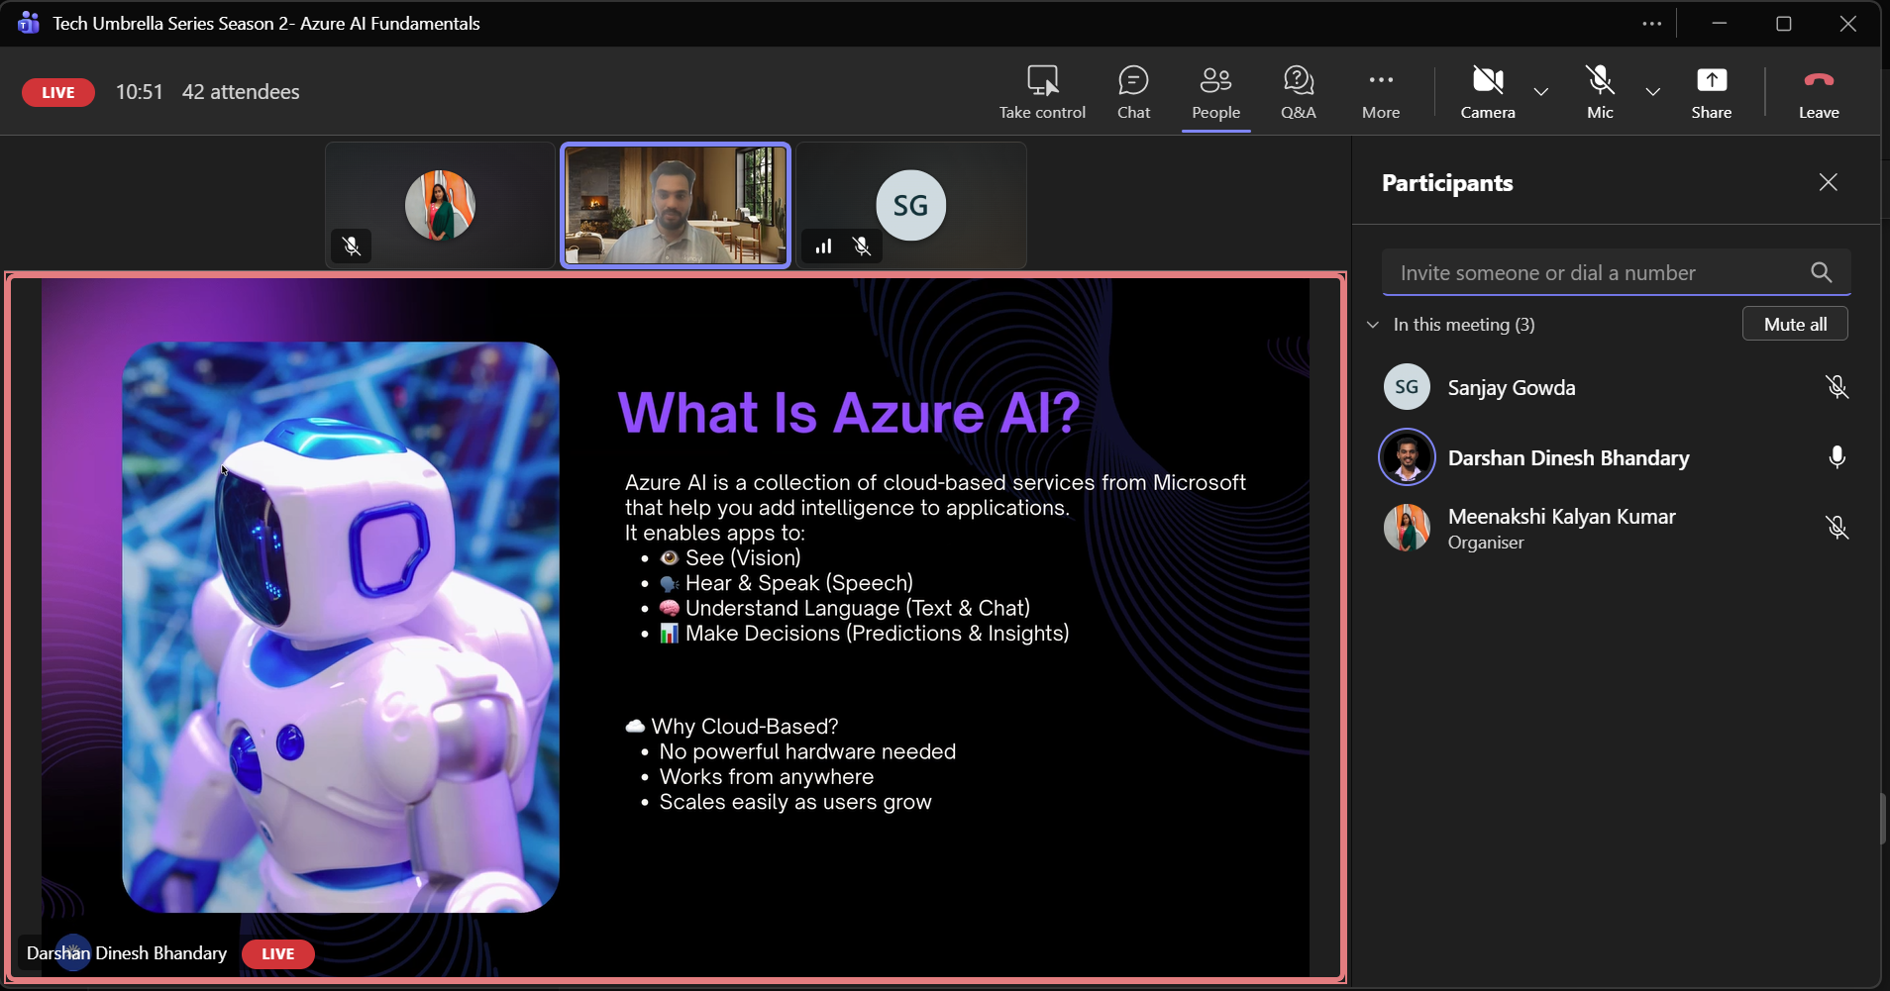Viewport: 1890px width, 991px height.
Task: Open the Share content tray
Action: (1711, 92)
